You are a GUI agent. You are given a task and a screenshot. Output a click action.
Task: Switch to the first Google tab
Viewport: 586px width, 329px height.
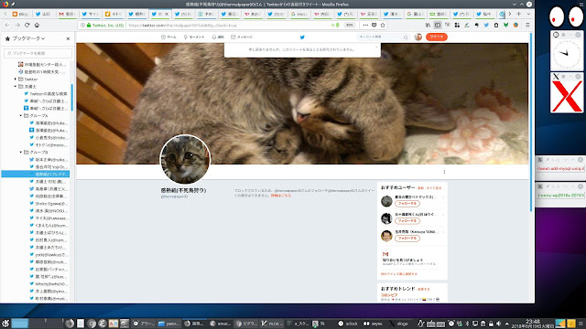coord(299,14)
